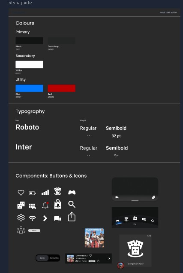
Task: Select the party hat icon in the curved nav bar
Action: point(126,219)
